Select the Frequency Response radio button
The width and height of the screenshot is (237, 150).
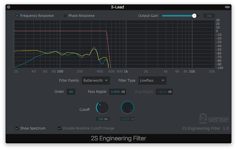point(17,16)
